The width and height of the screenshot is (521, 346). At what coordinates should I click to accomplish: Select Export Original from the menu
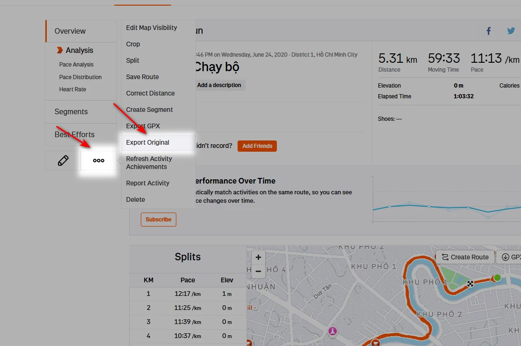[x=147, y=142]
